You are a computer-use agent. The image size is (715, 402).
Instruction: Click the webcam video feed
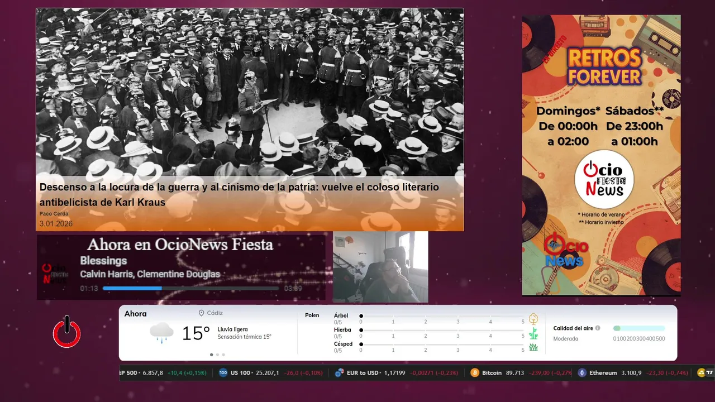380,267
